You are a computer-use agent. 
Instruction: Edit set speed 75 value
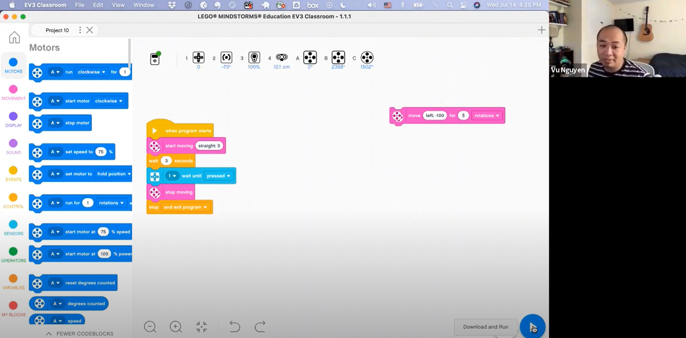click(101, 152)
